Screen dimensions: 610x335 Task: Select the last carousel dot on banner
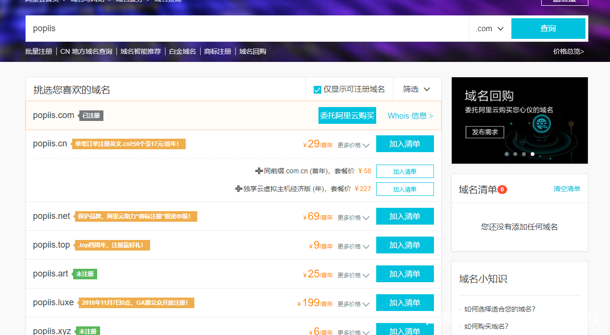pyautogui.click(x=533, y=154)
